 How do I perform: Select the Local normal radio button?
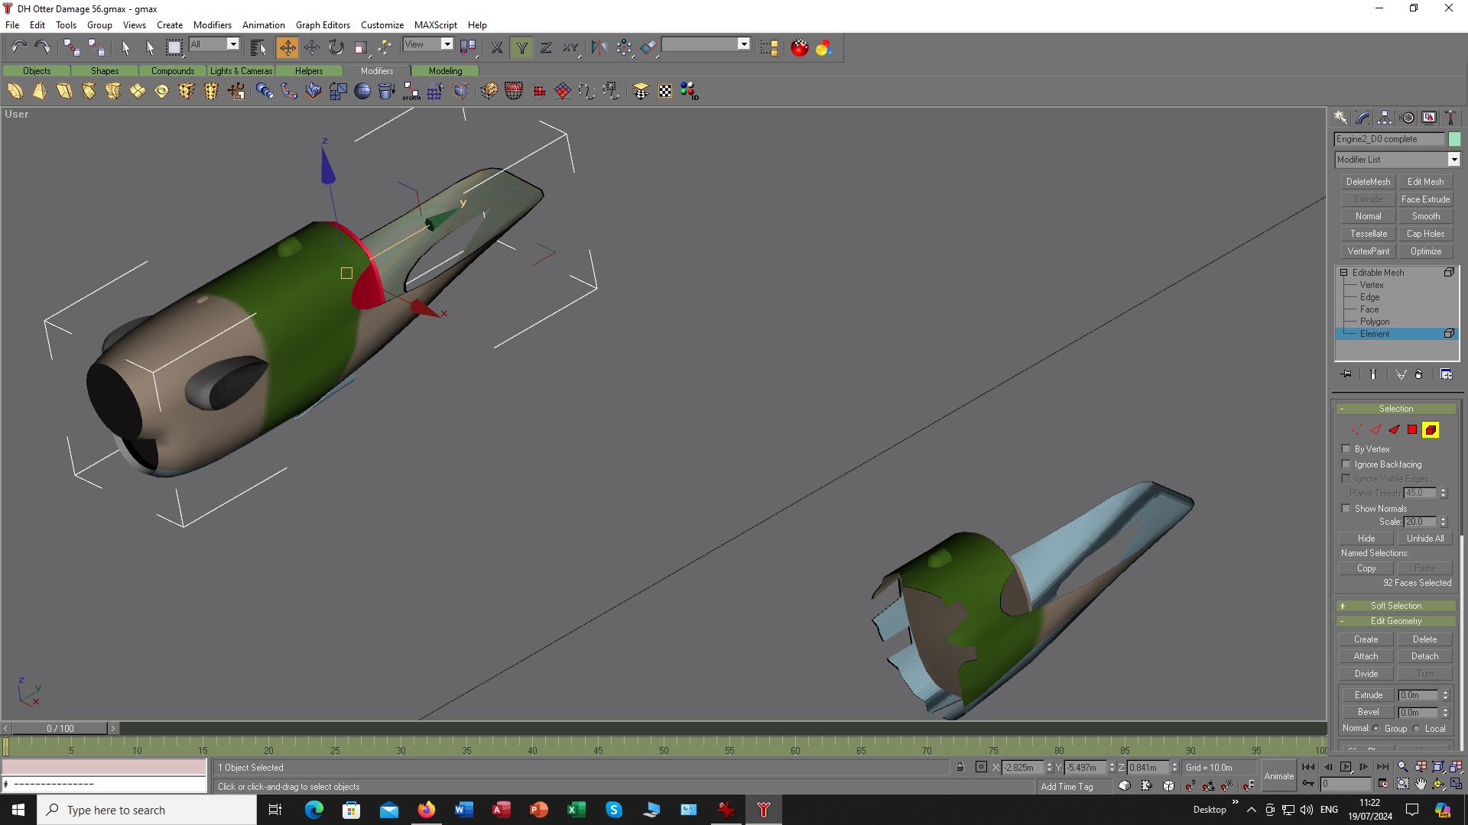tap(1417, 729)
